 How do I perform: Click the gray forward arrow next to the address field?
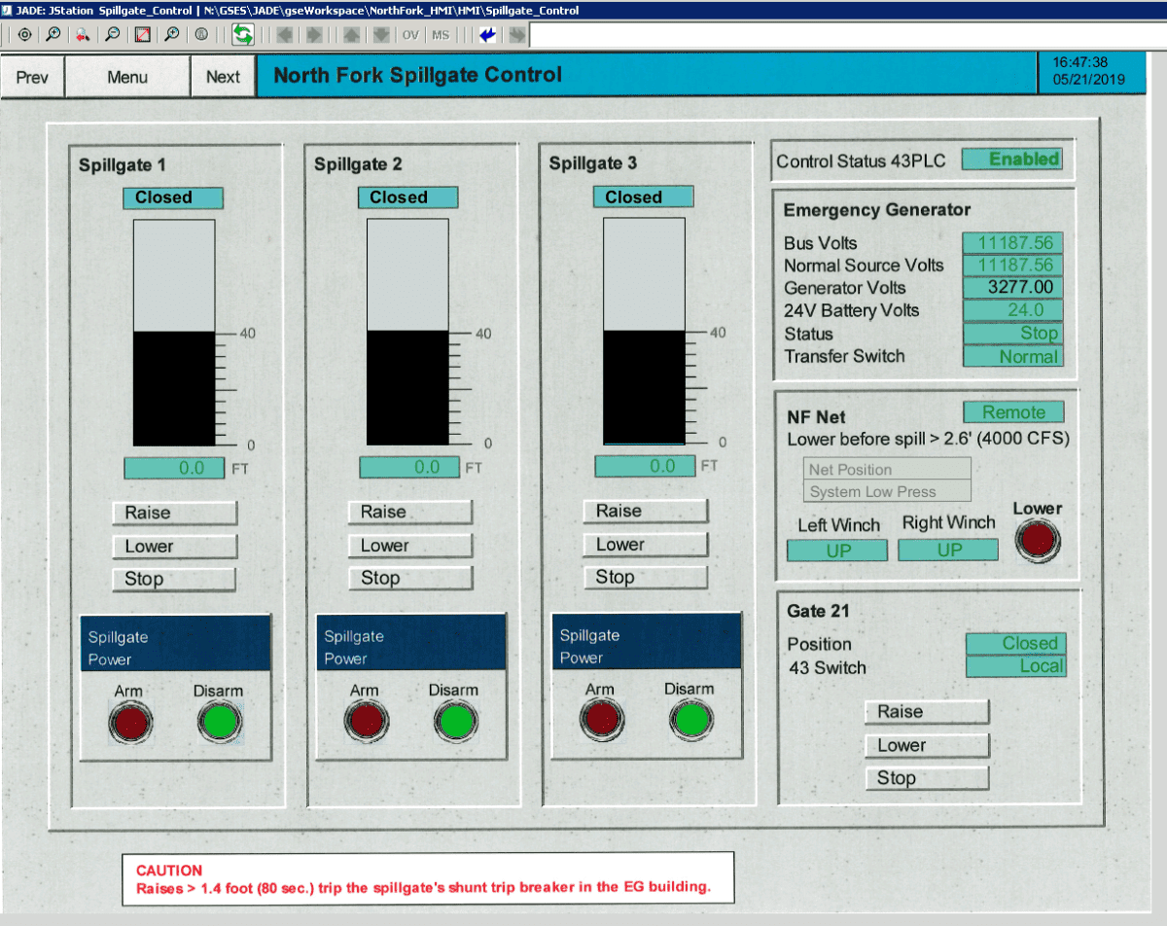[x=517, y=34]
